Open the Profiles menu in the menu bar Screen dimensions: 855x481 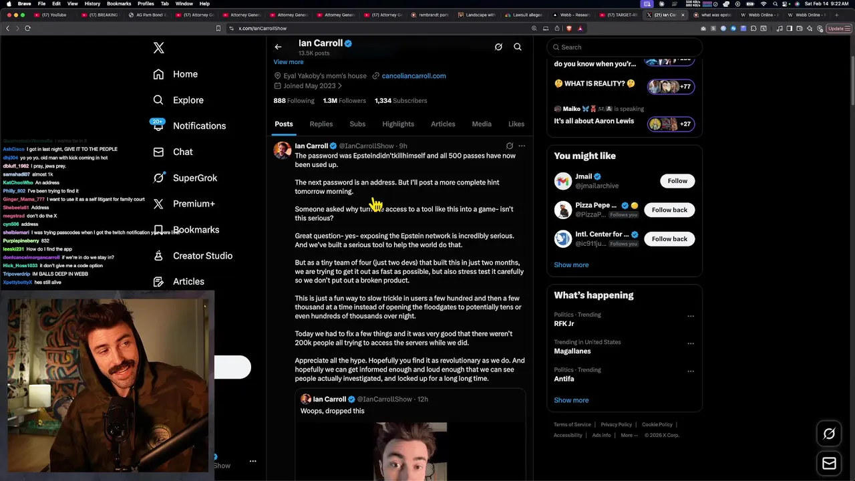click(146, 3)
